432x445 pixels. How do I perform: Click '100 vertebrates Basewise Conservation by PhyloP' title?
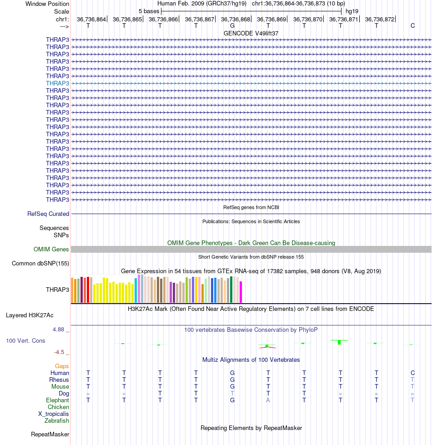click(x=251, y=330)
